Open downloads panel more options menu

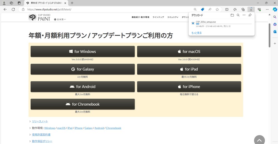[244, 15]
